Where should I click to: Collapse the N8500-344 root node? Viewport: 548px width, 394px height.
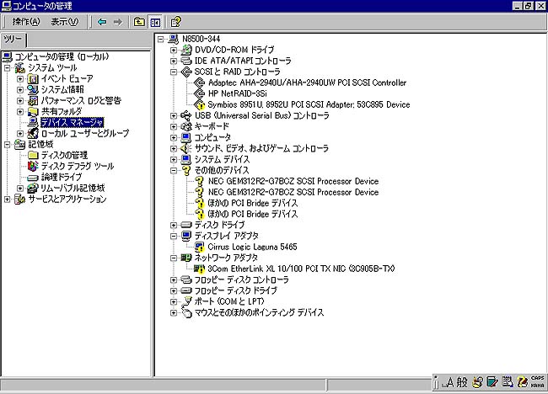tap(160, 39)
